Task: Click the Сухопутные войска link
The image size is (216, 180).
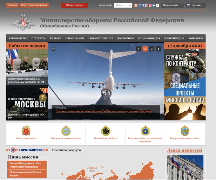Action: point(26,138)
